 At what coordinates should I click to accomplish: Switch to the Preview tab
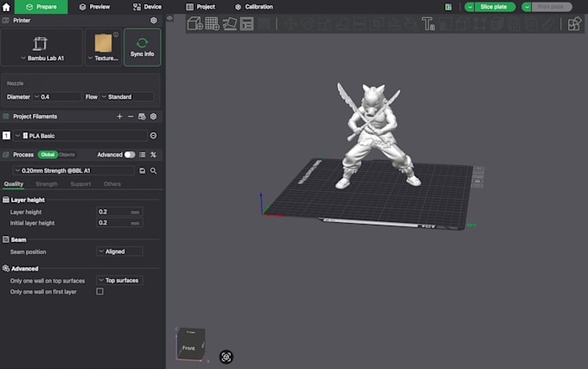[x=95, y=7]
